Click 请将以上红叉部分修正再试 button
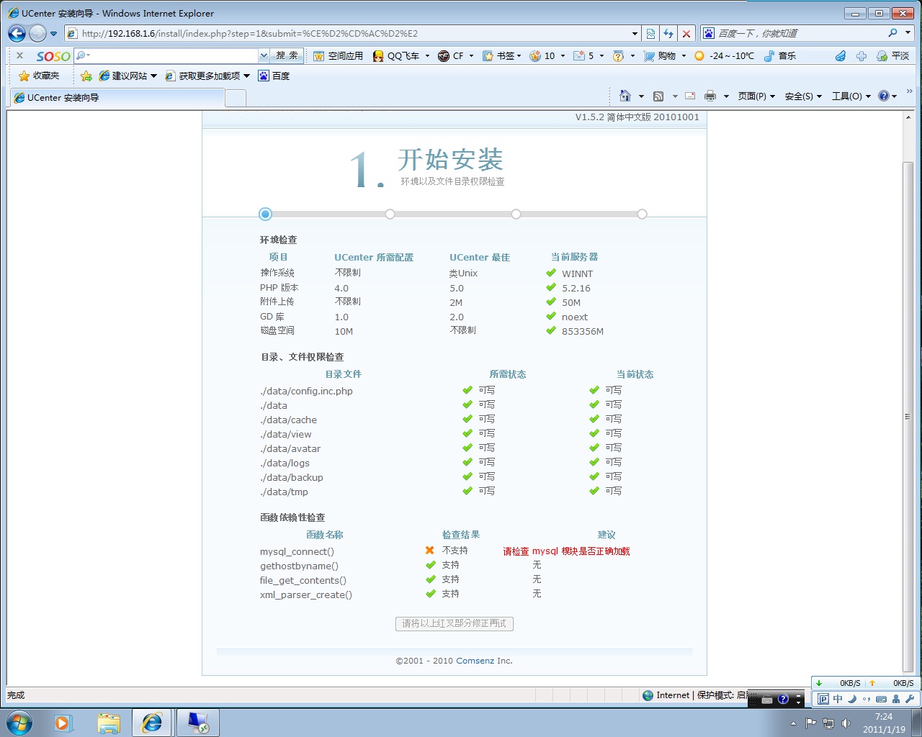 (x=455, y=623)
